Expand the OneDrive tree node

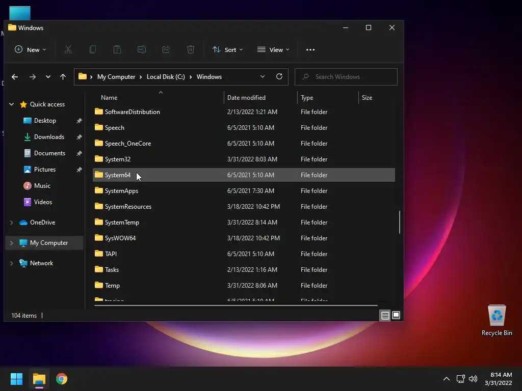pyautogui.click(x=11, y=222)
